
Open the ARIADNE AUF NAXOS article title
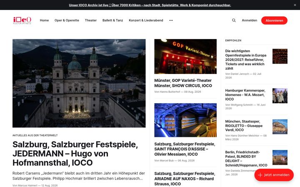(185, 179)
